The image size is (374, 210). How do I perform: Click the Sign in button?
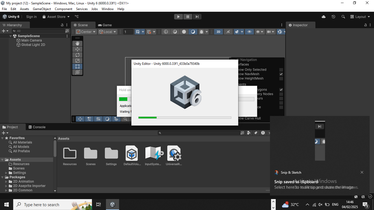pyautogui.click(x=31, y=17)
